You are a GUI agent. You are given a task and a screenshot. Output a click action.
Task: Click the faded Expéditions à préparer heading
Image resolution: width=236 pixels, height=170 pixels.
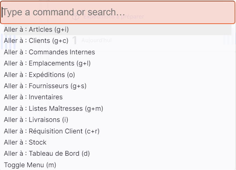[x=114, y=17]
